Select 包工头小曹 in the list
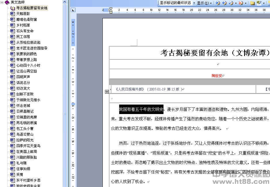 coord(25,129)
